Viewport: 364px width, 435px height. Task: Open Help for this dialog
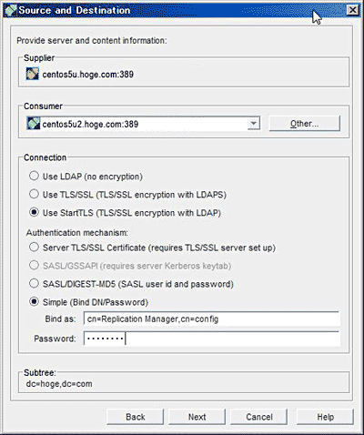325,417
